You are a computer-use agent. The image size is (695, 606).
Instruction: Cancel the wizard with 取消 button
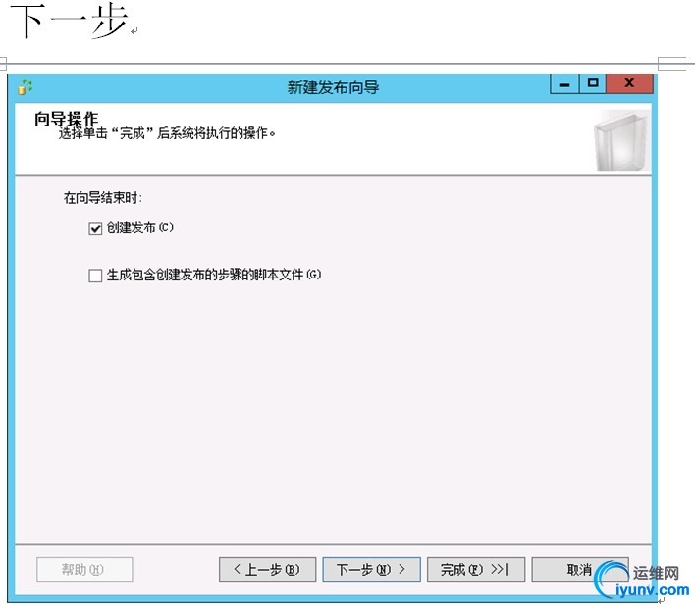(x=580, y=570)
